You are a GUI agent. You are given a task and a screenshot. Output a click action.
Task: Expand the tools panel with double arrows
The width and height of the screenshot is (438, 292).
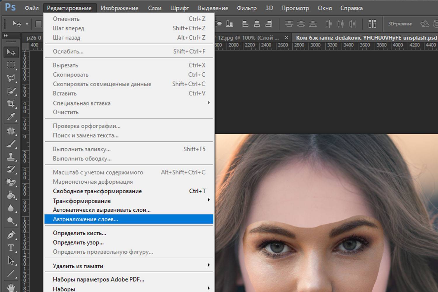click(6, 36)
